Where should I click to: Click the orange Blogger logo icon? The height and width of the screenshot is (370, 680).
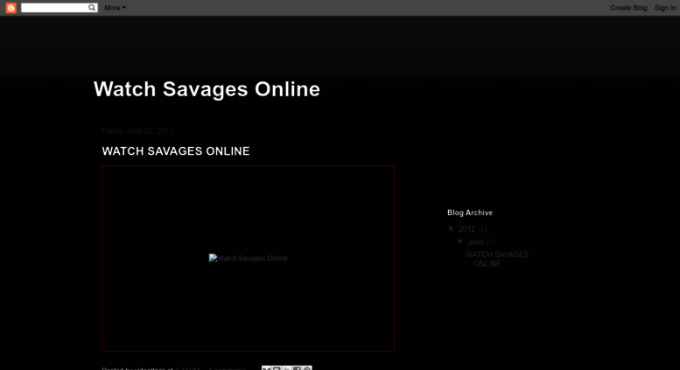(11, 8)
